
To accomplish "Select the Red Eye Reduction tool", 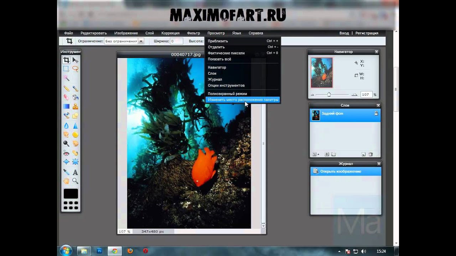I will [x=66, y=153].
